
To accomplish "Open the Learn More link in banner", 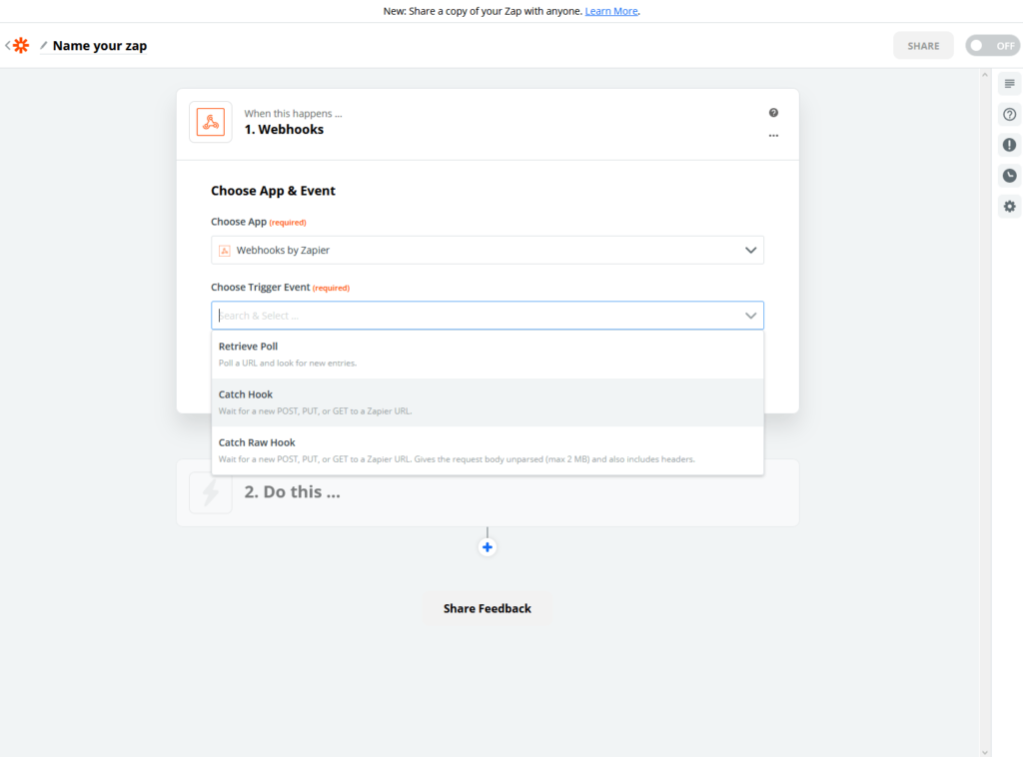I will click(611, 11).
